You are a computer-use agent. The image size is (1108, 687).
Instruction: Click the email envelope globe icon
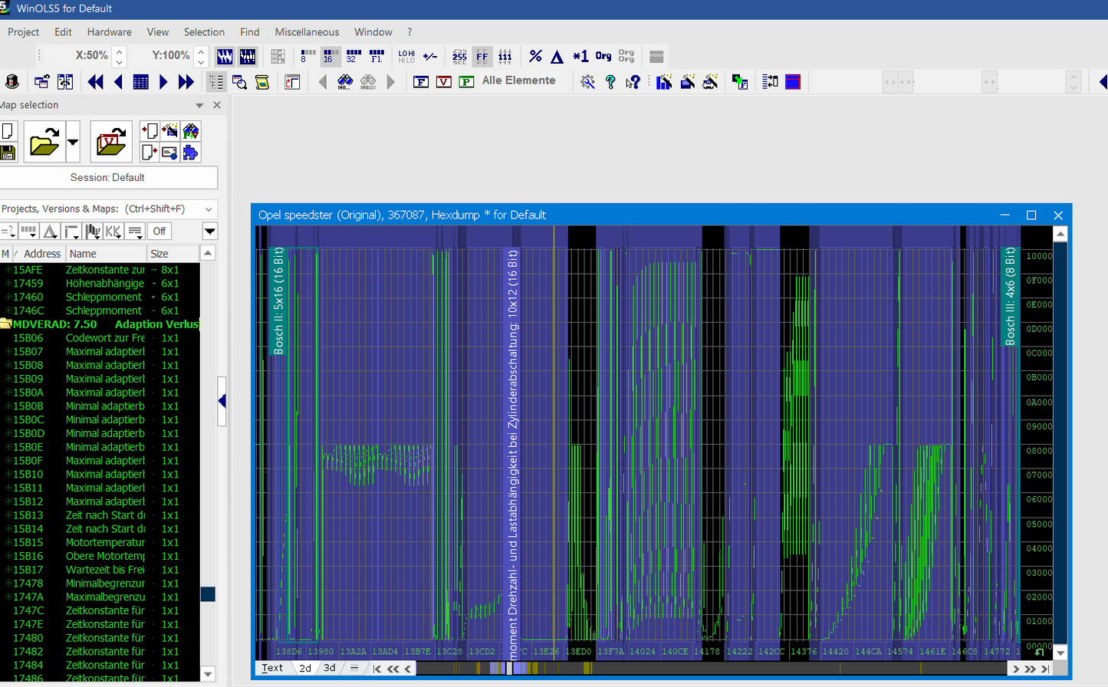[x=169, y=153]
